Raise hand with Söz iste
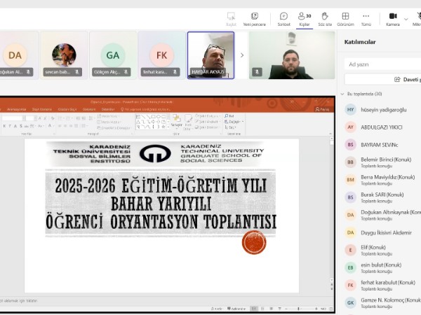This screenshot has height=315, width=421. (325, 19)
